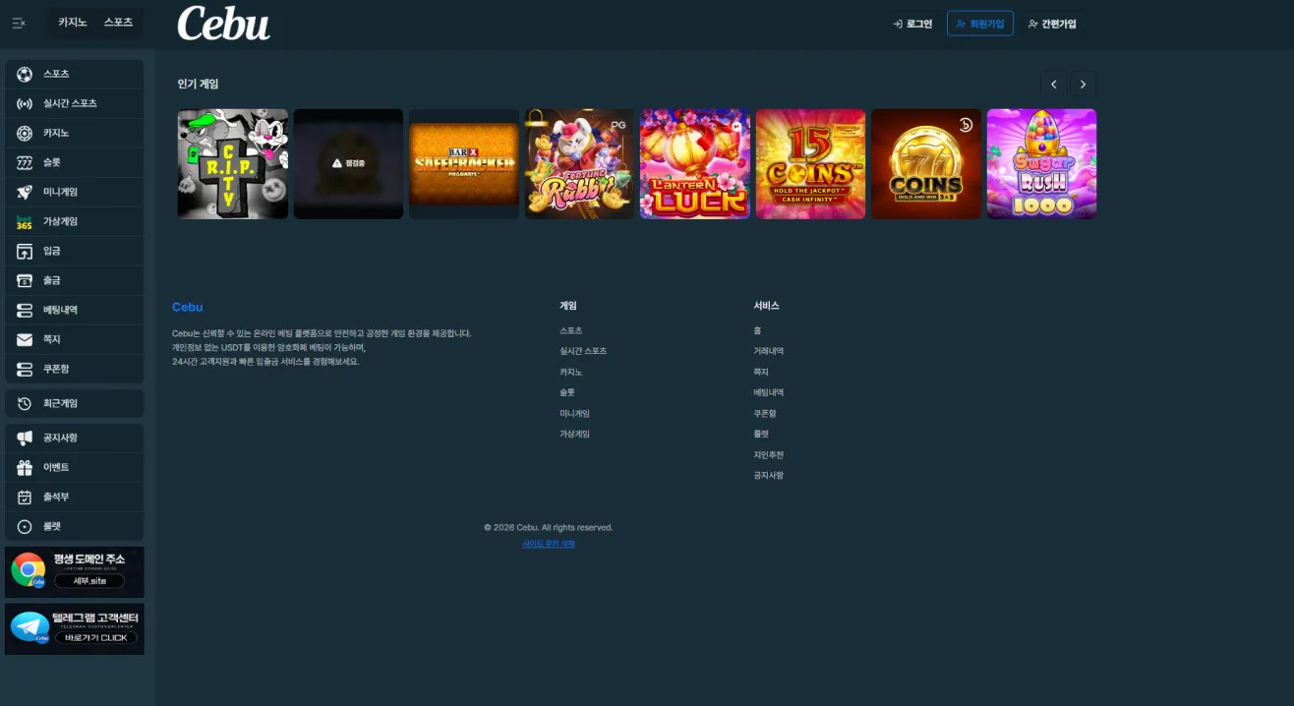Open the 15 Coins game thumbnail
1294x706 pixels.
click(810, 164)
